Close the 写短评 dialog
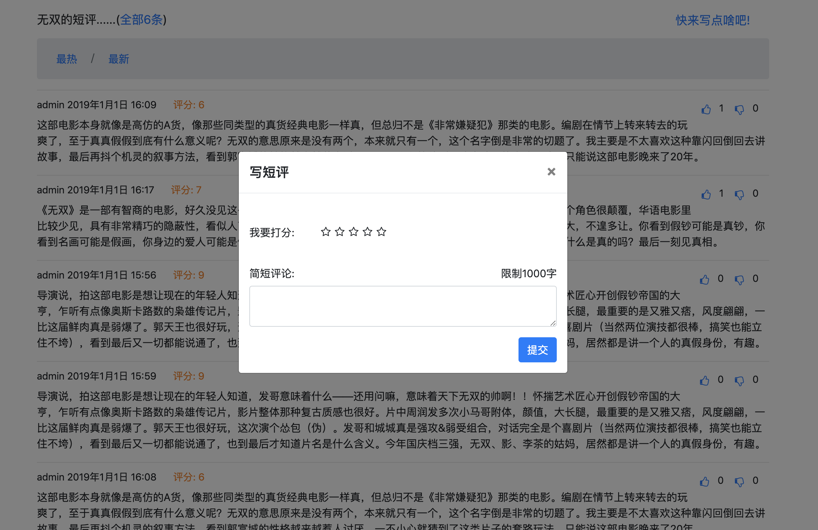Viewport: 818px width, 530px height. [x=551, y=172]
